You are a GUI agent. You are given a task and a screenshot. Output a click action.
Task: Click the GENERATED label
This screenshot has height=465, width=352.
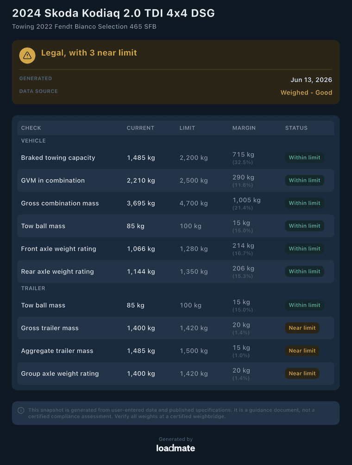[x=36, y=79]
